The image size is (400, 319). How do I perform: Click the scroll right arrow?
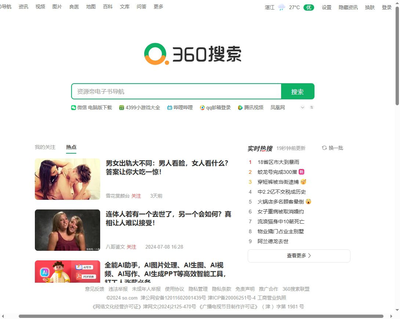click(391, 316)
